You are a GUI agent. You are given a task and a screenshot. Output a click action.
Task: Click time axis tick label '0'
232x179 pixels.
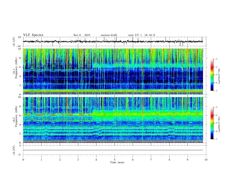(x=23, y=160)
